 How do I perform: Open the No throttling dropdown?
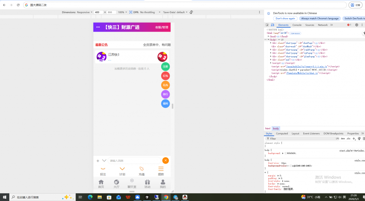pos(150,12)
